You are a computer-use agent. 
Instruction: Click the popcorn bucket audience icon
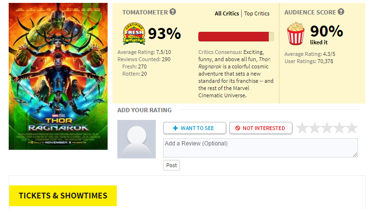(x=296, y=34)
